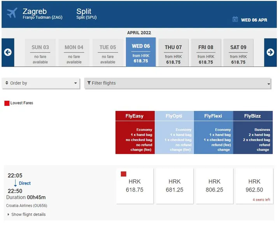
Task: Click Duration 00h45m text
Action: 26,197
